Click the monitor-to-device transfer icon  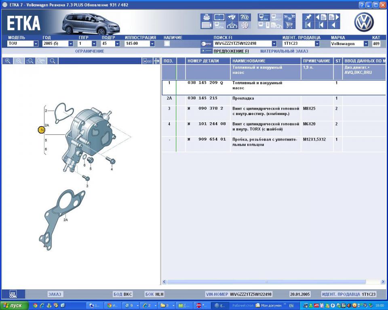click(264, 25)
